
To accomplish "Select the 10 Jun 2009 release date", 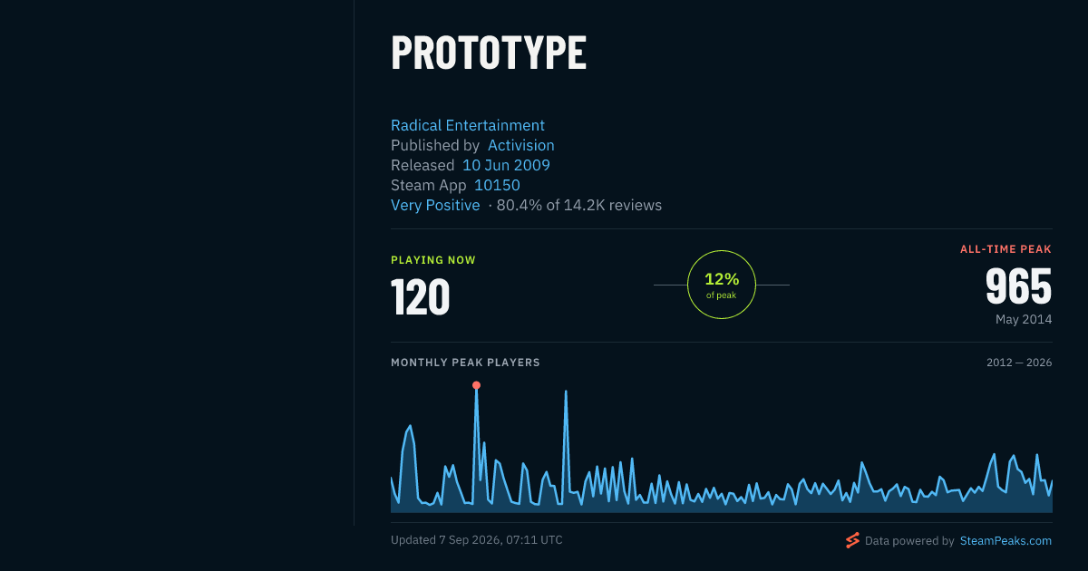I will point(506,165).
